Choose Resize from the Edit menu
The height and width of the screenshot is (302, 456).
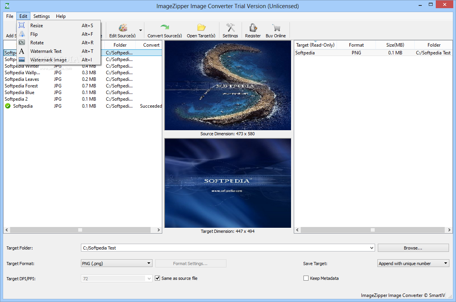pos(59,26)
